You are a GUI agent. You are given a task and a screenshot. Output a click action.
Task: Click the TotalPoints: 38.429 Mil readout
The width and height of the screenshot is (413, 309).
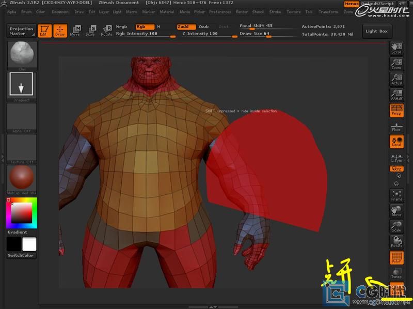(327, 34)
